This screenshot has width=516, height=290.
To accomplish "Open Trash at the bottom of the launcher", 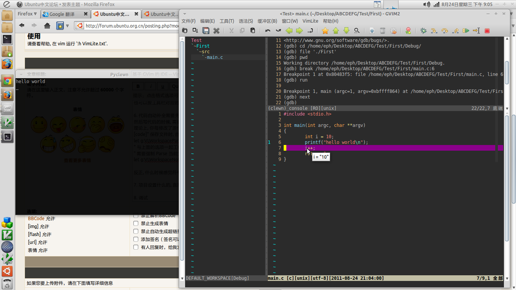I will point(7,284).
